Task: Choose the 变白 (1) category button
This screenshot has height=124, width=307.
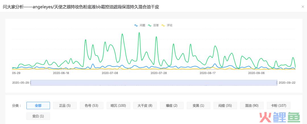Action: tap(38, 116)
